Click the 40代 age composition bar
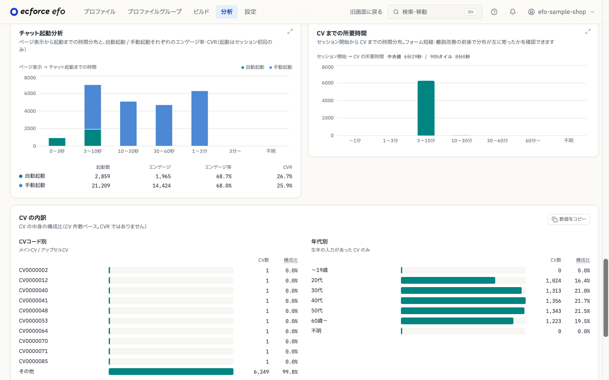Screen dimensions: 609x380 (x=463, y=301)
